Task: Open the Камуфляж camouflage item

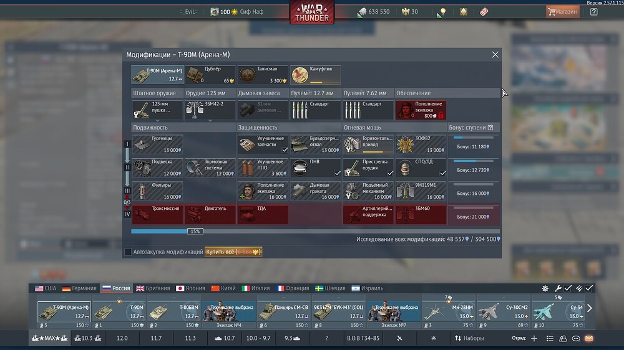Action: pos(315,75)
